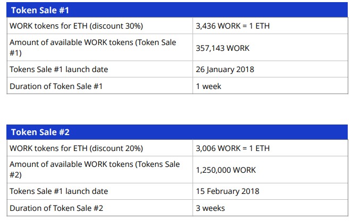Select Amount of available tokens Token Sale #1 label
The width and height of the screenshot is (352, 222).
93,48
